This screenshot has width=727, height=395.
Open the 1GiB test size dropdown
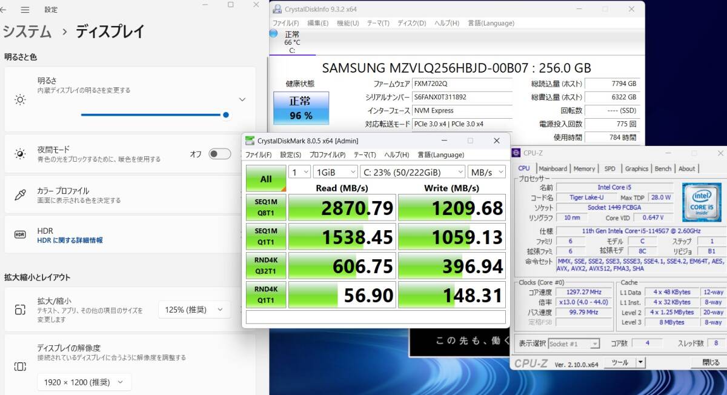(335, 173)
